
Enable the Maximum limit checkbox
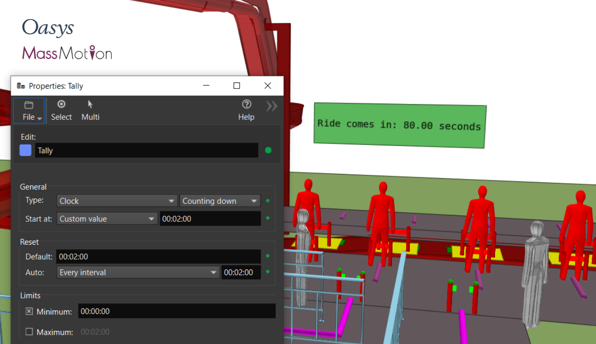point(29,331)
